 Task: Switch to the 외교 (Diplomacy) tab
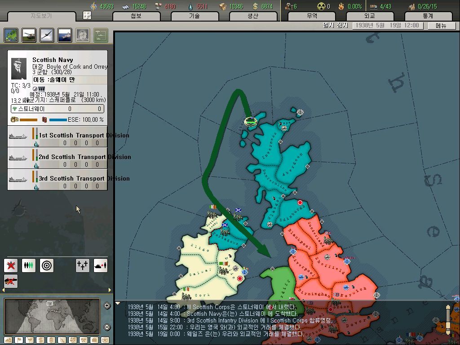click(370, 16)
